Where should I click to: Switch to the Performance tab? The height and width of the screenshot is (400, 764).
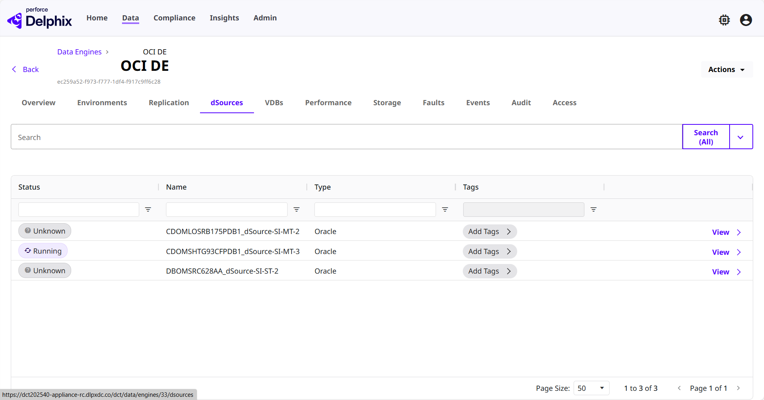pos(328,103)
